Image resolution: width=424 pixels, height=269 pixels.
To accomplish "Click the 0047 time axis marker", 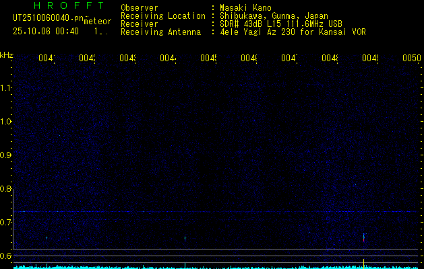I will 289,59.
